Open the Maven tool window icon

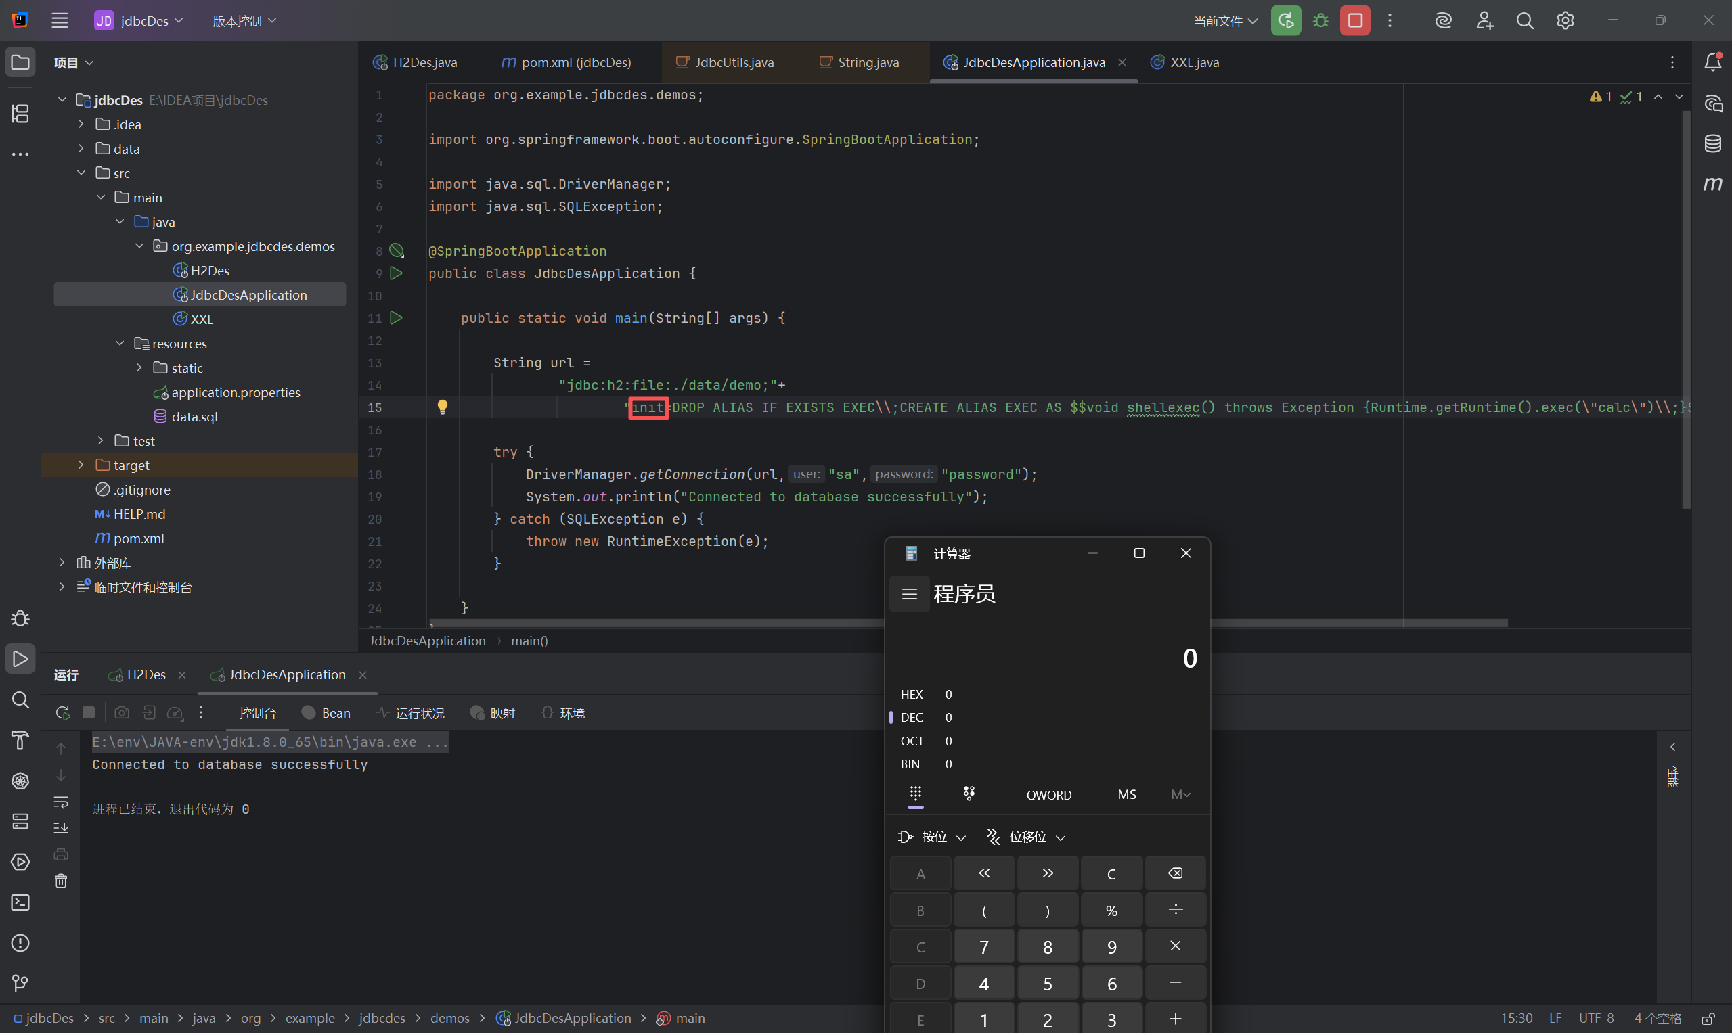(x=1712, y=184)
